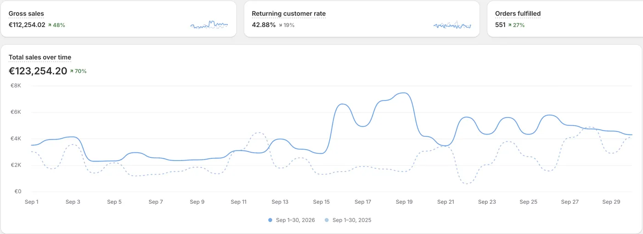
Task: Click the Sep 5 x-axis label
Action: pos(114,202)
